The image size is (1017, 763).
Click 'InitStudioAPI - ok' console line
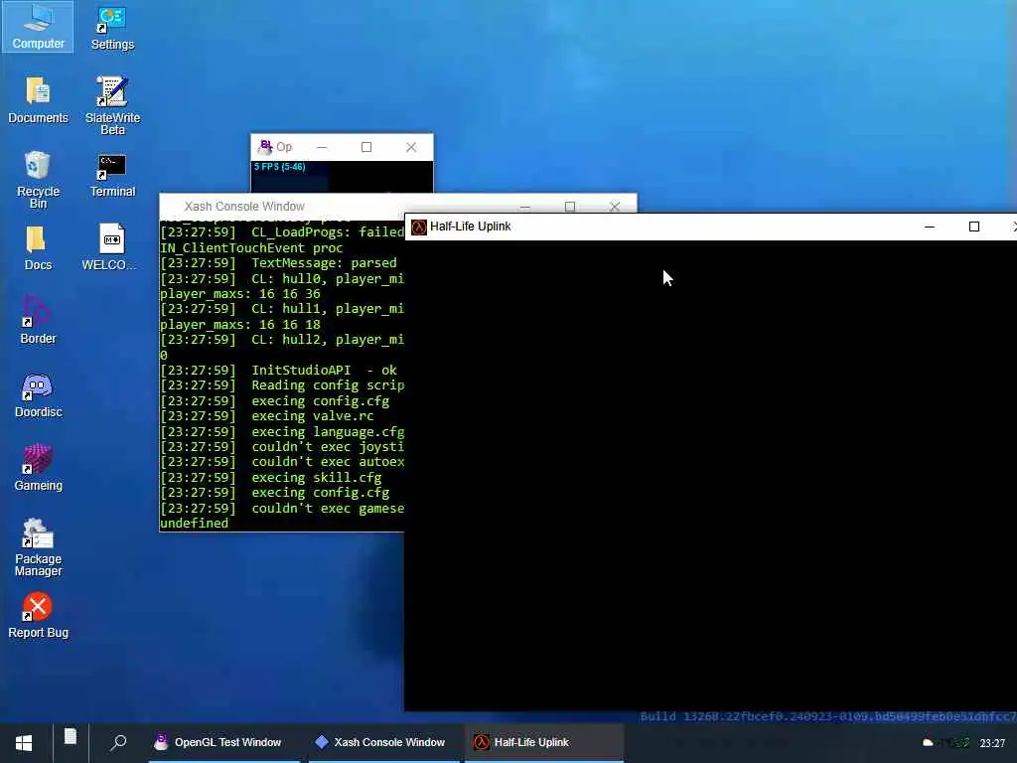click(278, 370)
